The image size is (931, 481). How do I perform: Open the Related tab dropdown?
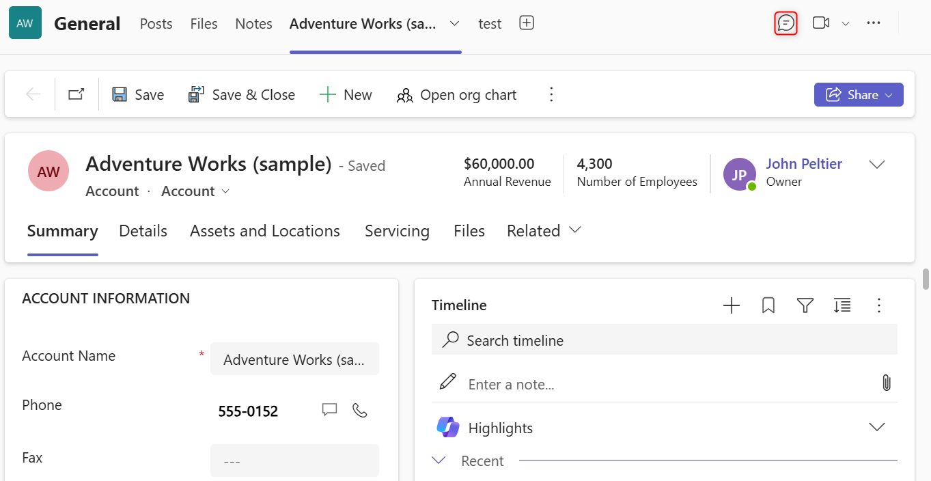click(544, 231)
